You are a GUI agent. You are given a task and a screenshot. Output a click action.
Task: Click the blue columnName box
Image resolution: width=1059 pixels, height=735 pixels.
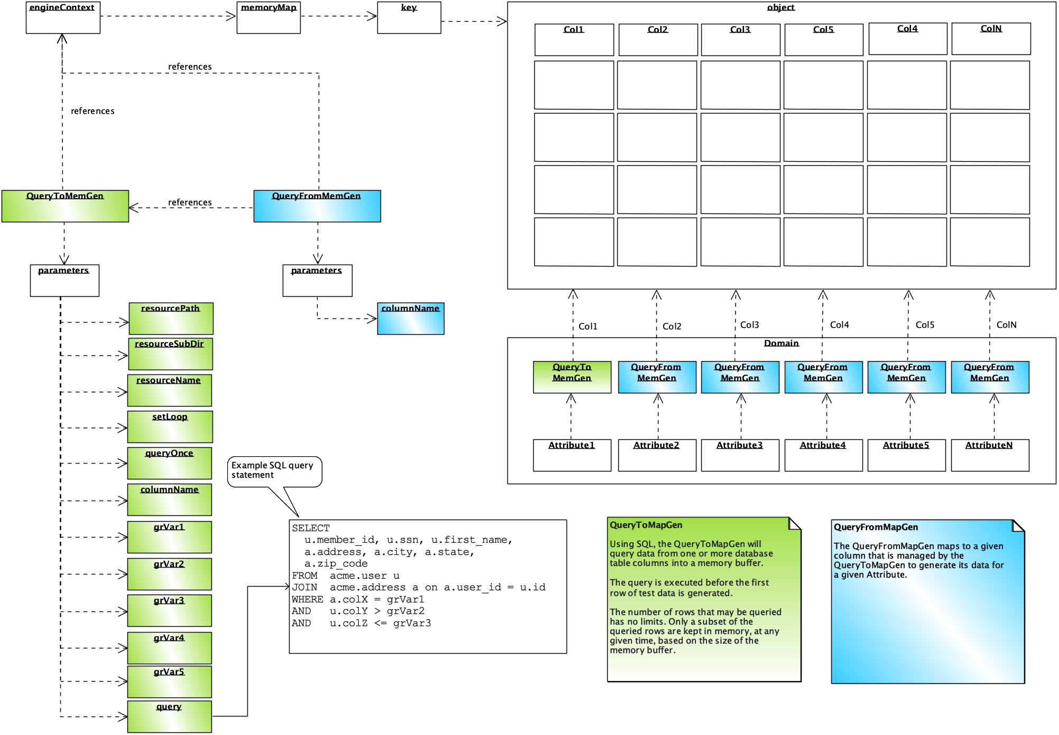(411, 319)
